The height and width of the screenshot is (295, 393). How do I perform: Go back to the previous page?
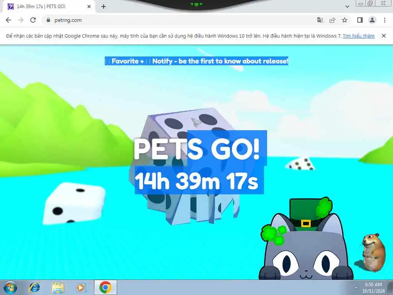click(8, 20)
